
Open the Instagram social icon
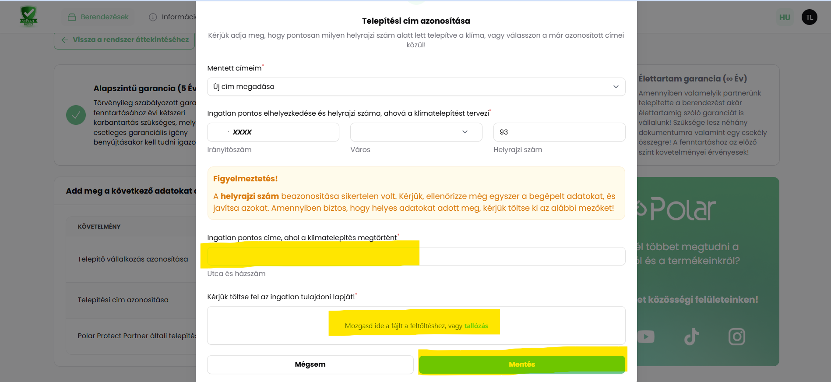[x=736, y=336]
